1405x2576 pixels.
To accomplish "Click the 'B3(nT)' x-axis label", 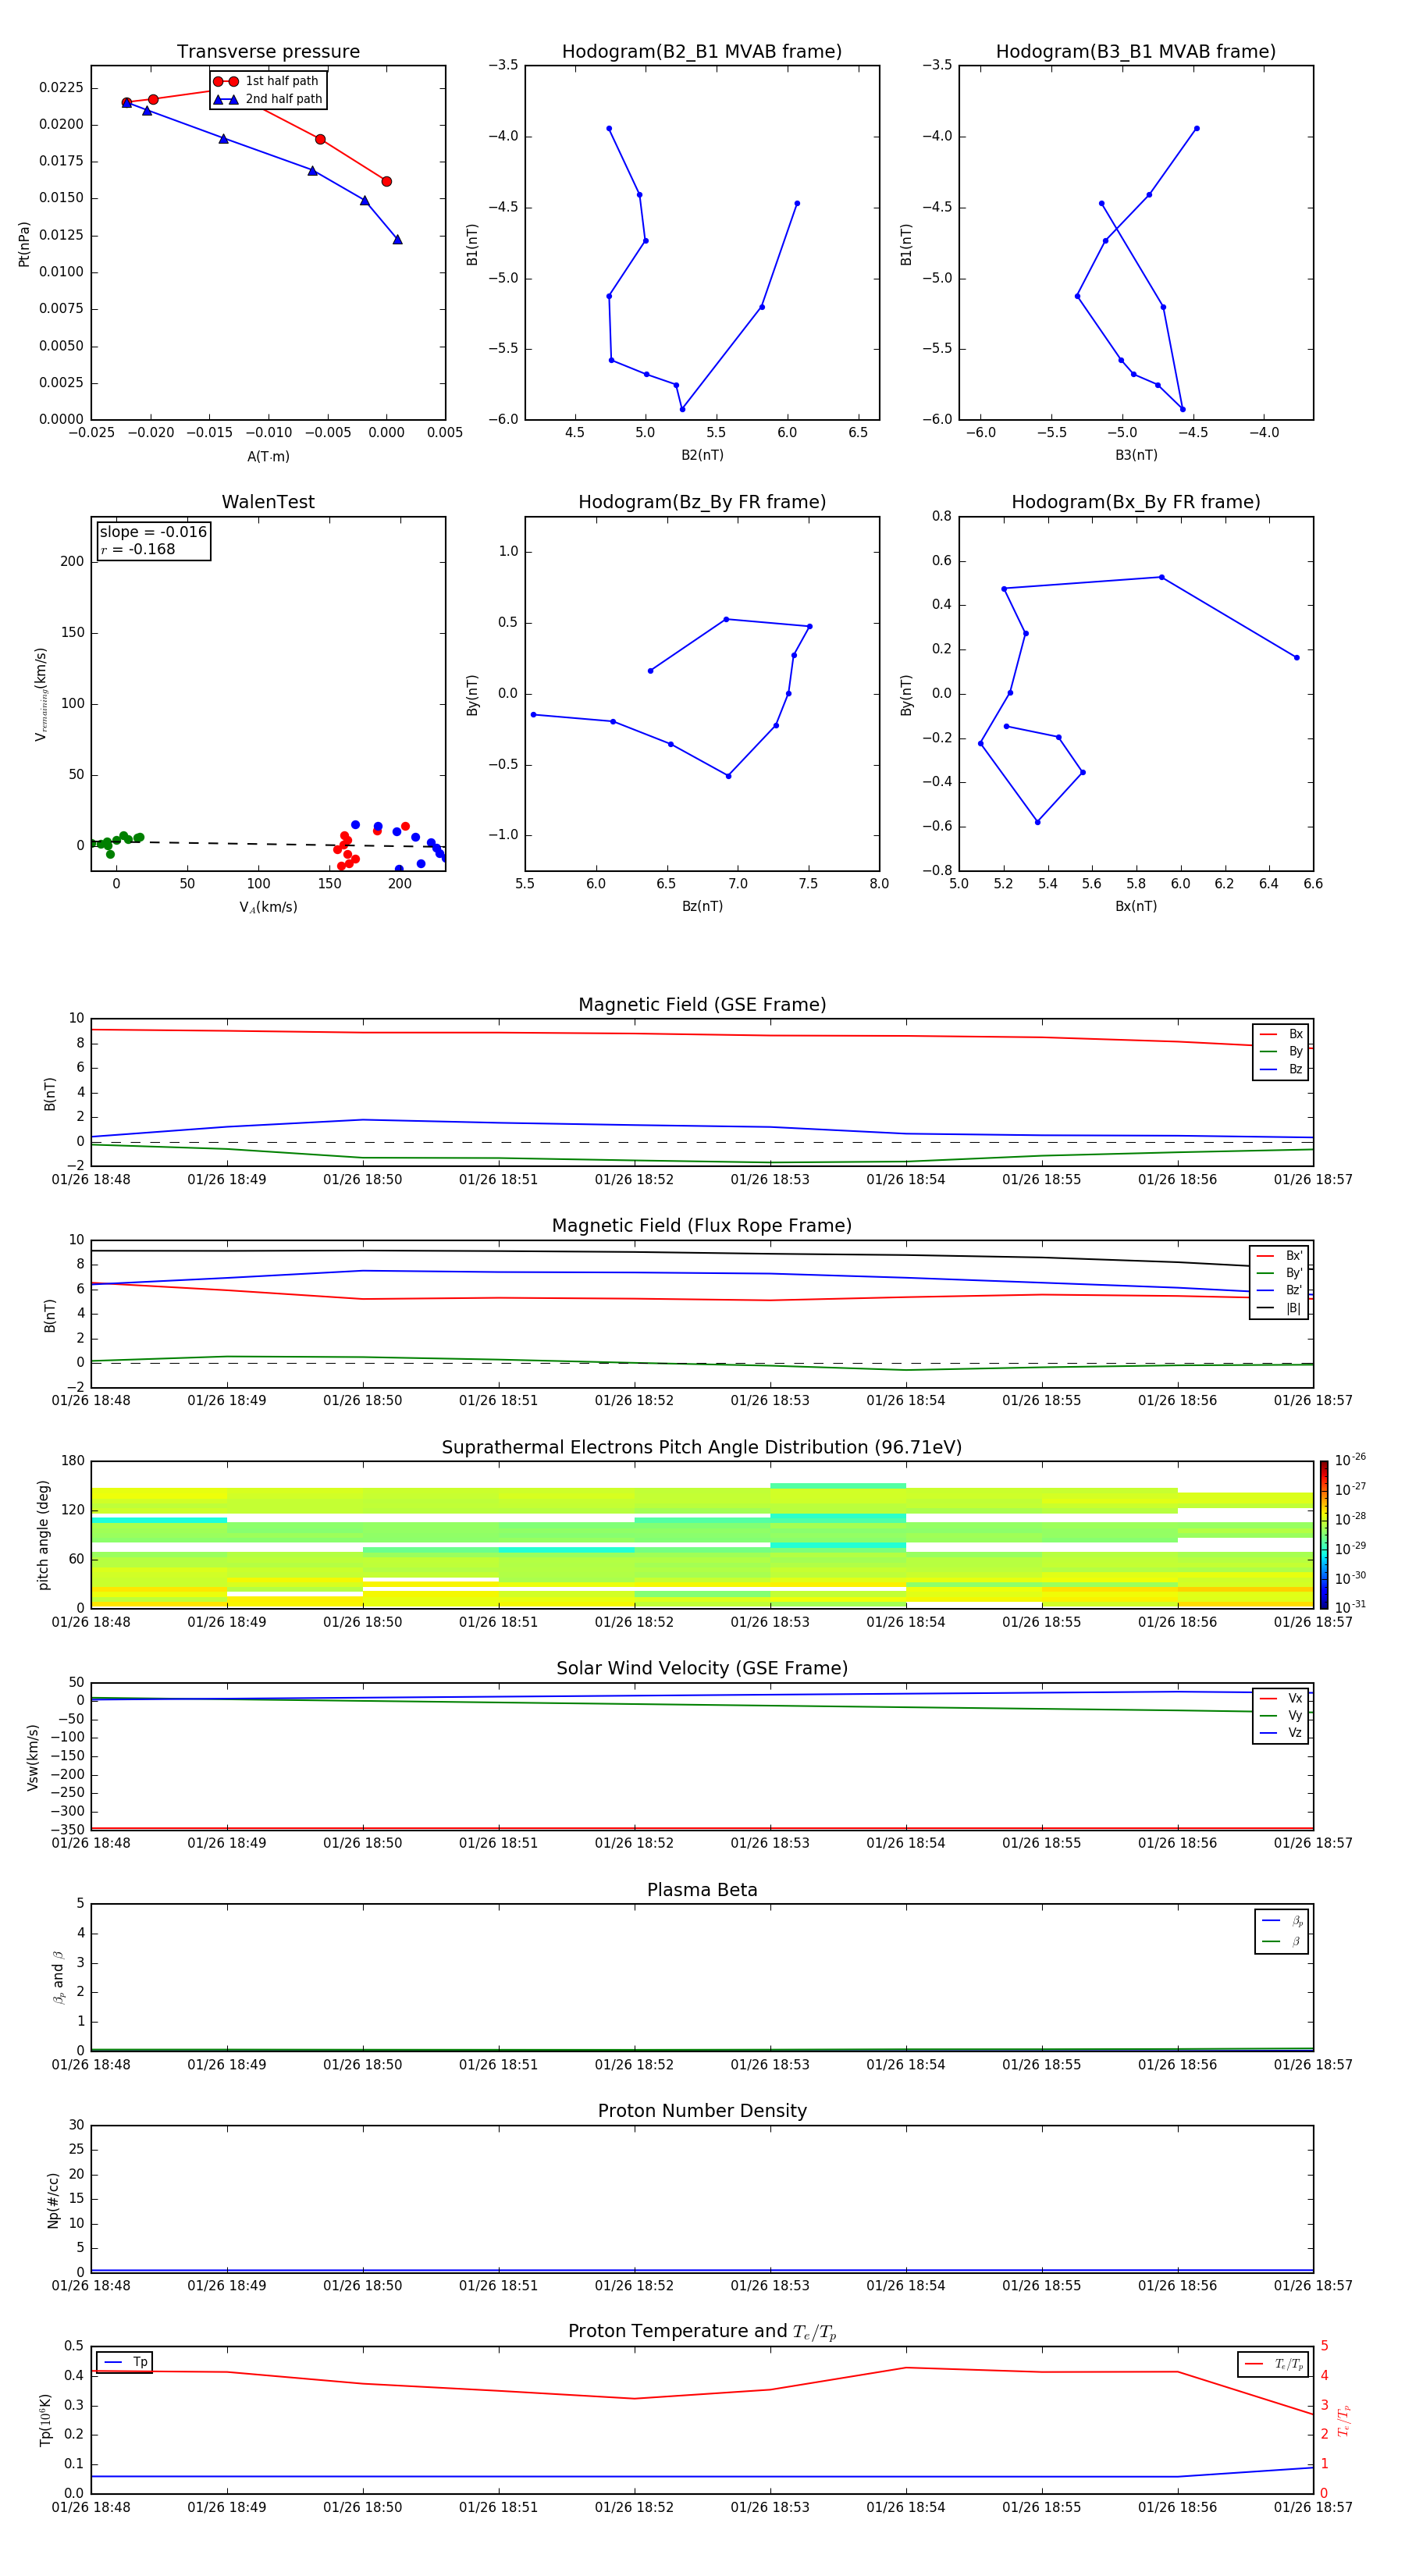I will pyautogui.click(x=1136, y=455).
